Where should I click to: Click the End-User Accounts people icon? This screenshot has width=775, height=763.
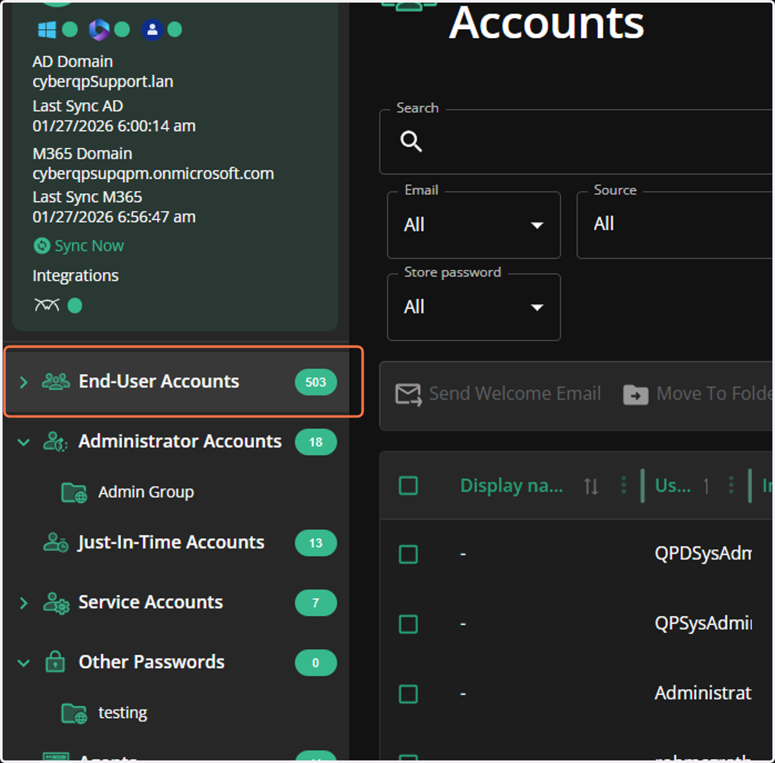click(x=56, y=381)
